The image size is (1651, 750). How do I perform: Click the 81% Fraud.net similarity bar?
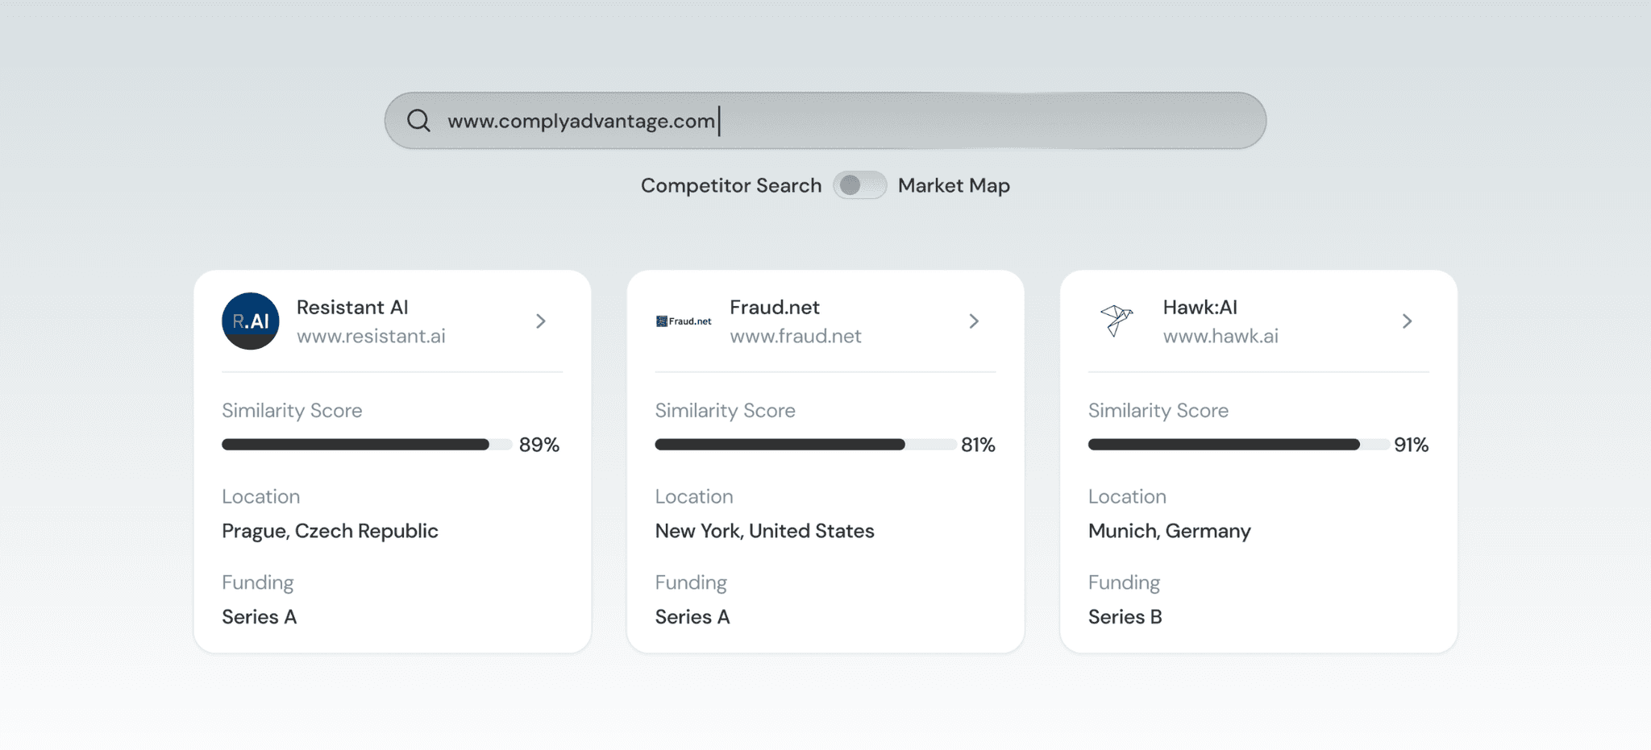[x=805, y=445]
